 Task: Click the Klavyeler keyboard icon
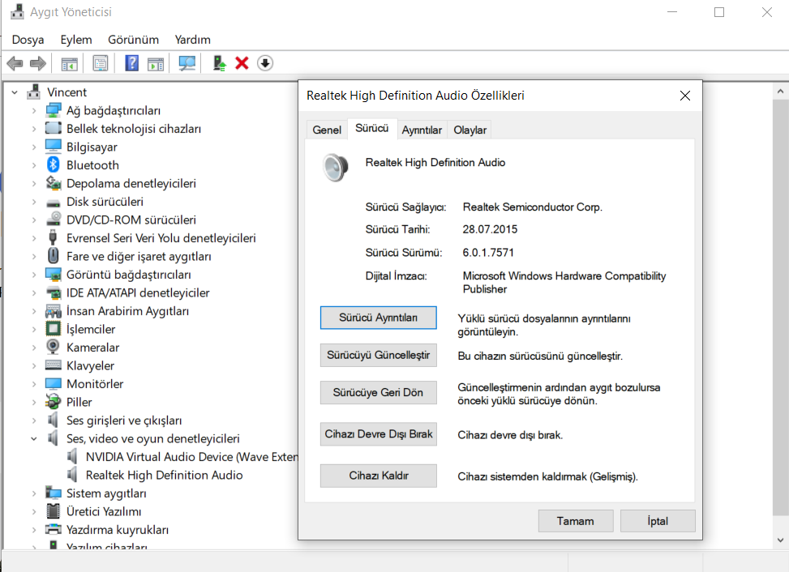(x=53, y=365)
